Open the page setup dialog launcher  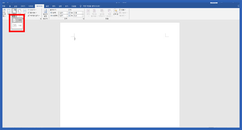[41, 19]
